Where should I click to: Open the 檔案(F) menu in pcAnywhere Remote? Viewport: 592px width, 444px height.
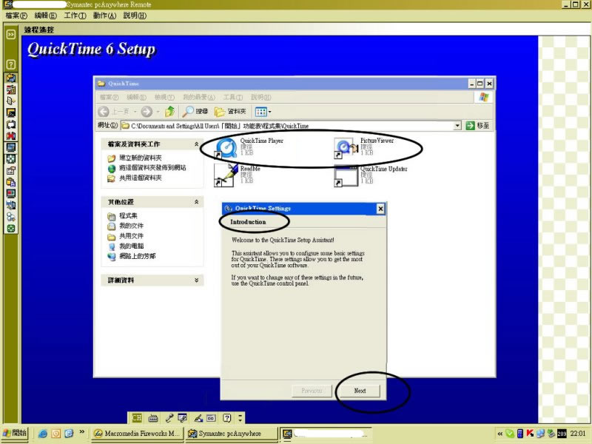(16, 16)
